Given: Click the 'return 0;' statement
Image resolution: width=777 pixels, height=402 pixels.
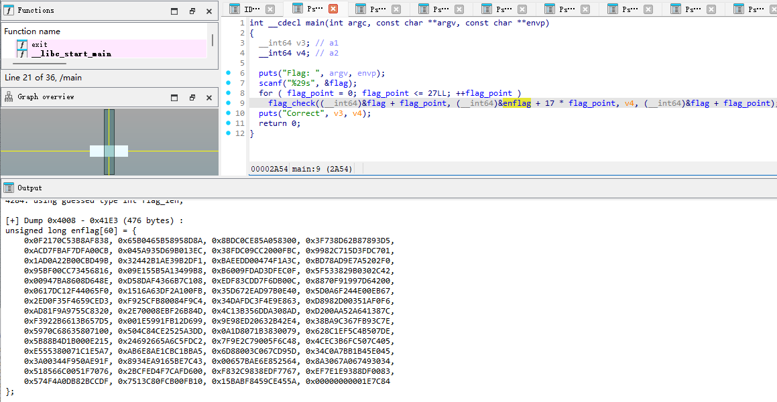Looking at the screenshot, I should tap(280, 123).
